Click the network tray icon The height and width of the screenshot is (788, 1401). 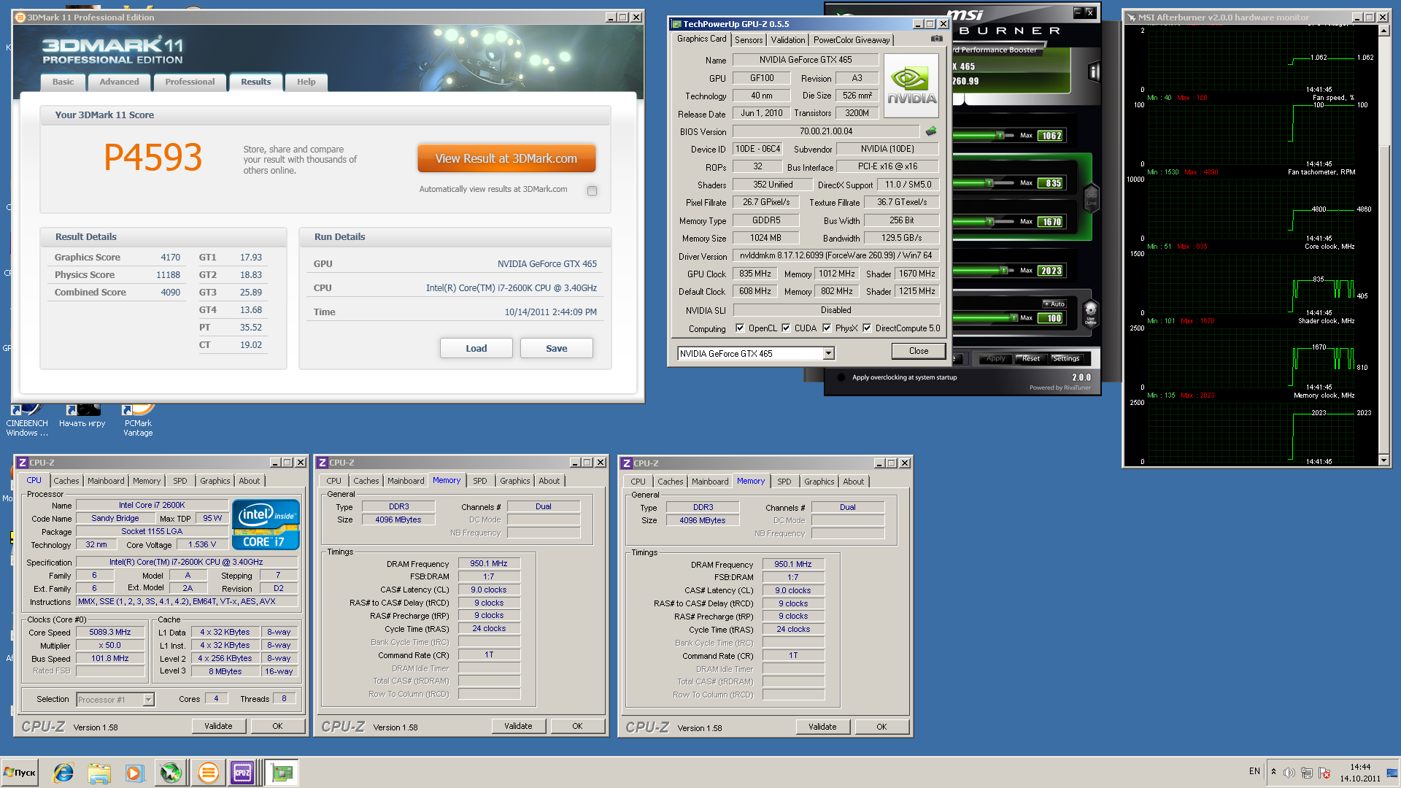(1306, 773)
